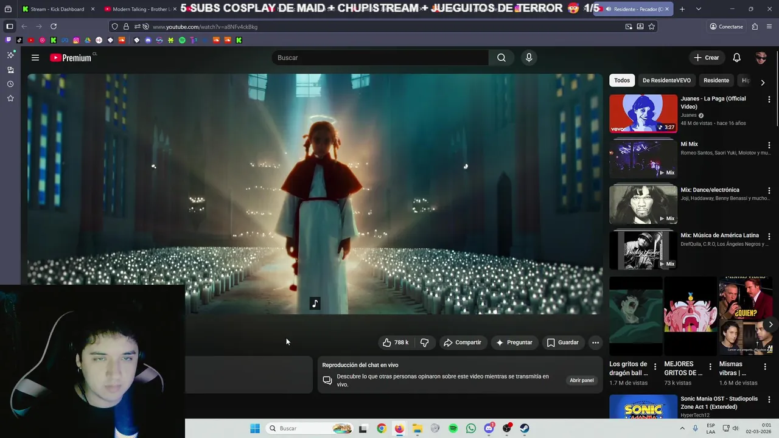779x438 pixels.
Task: Like the video with 788 k likes
Action: click(395, 342)
